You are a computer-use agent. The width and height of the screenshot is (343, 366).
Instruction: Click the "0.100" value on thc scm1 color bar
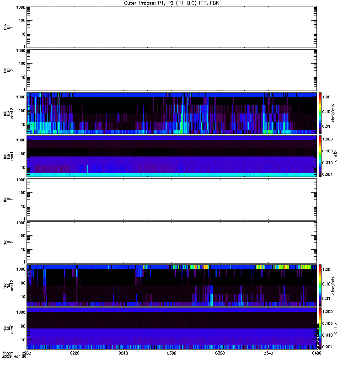tap(327, 323)
